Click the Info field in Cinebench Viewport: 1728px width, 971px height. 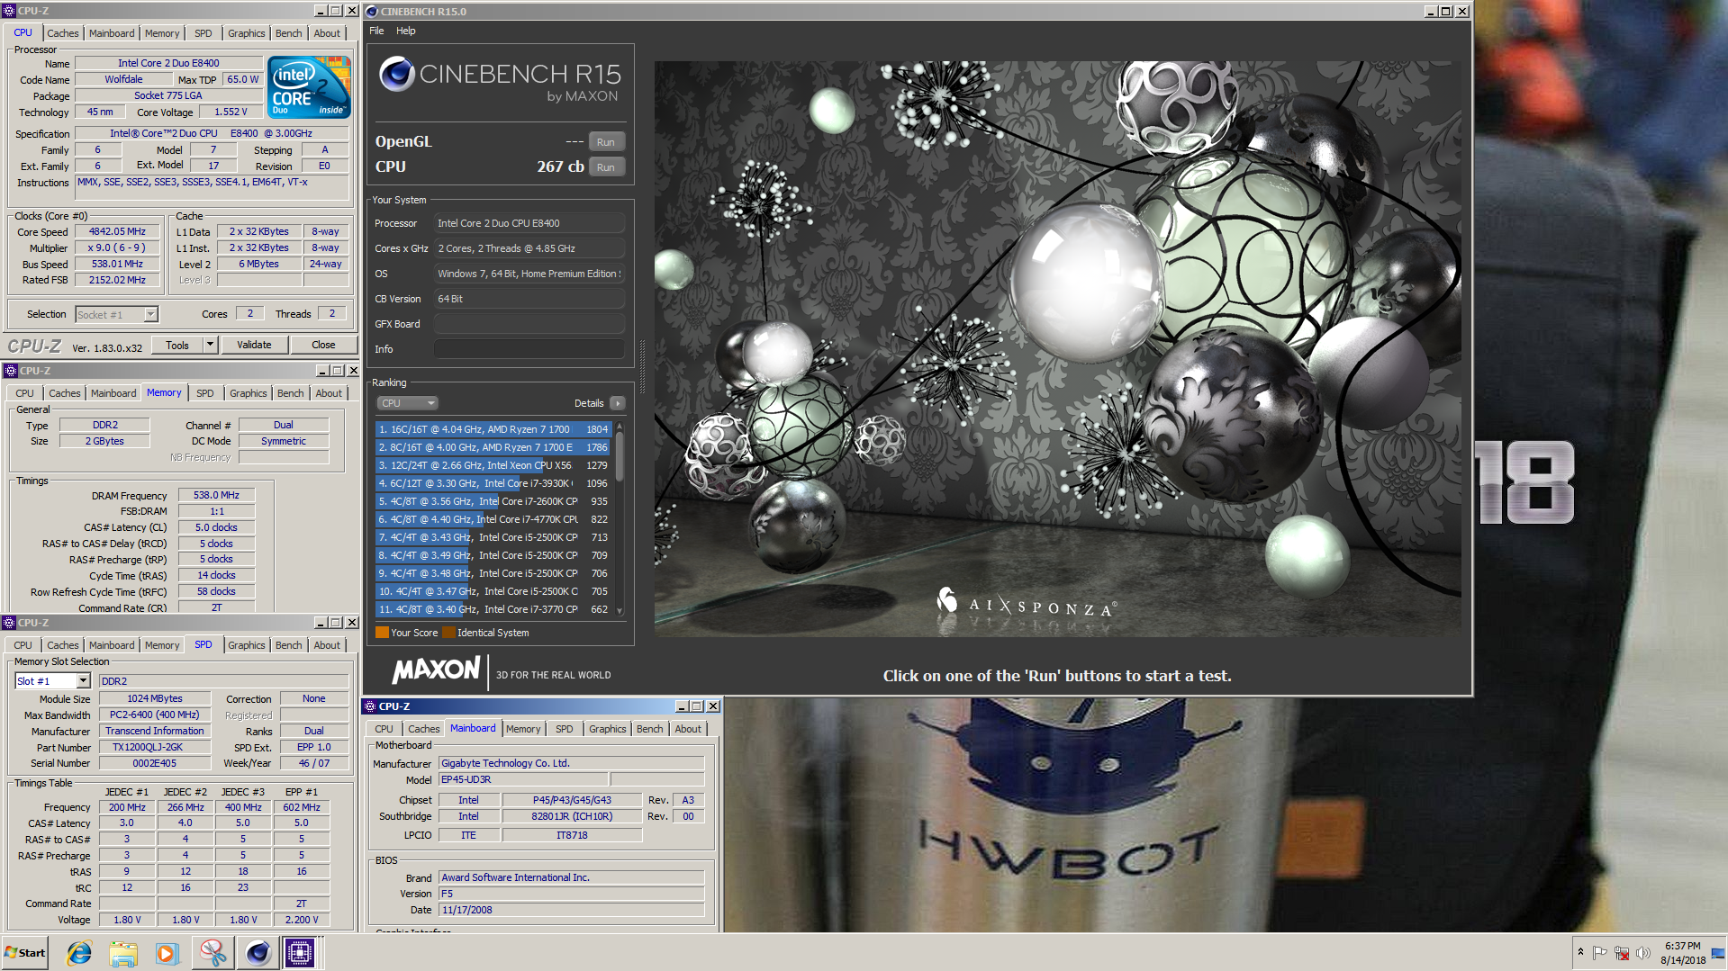[529, 349]
